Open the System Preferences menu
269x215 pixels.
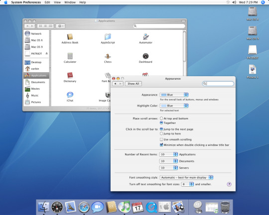(26, 2)
